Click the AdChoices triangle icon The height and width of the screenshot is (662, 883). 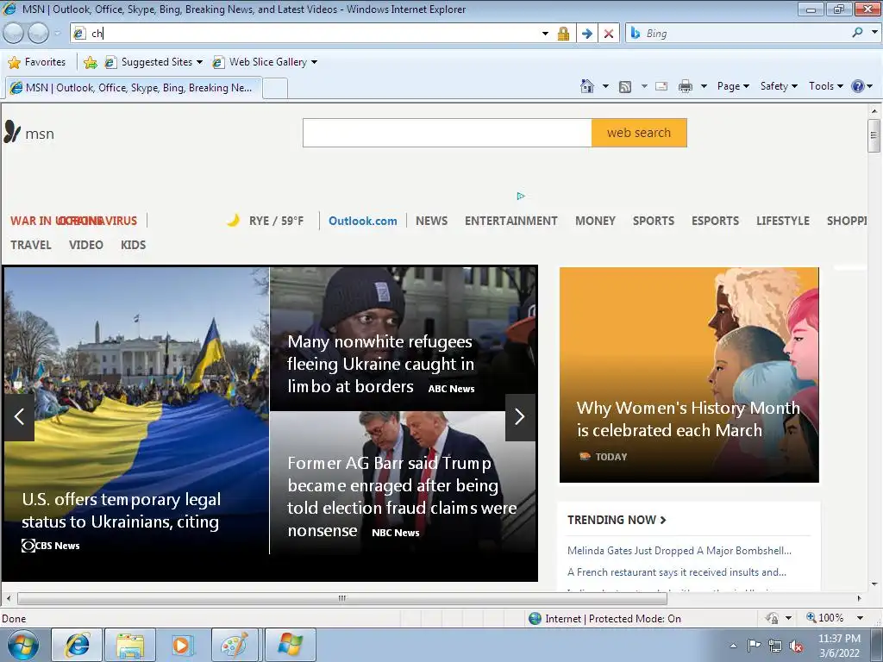(x=520, y=196)
